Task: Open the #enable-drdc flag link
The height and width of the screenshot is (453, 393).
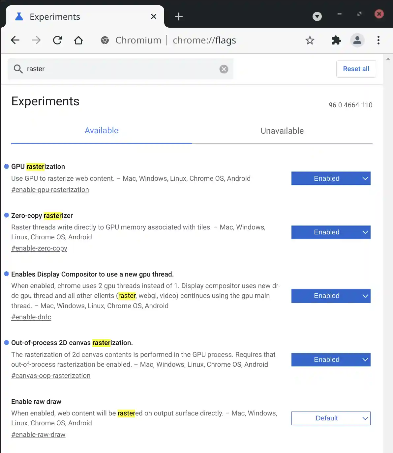Action: click(31, 317)
